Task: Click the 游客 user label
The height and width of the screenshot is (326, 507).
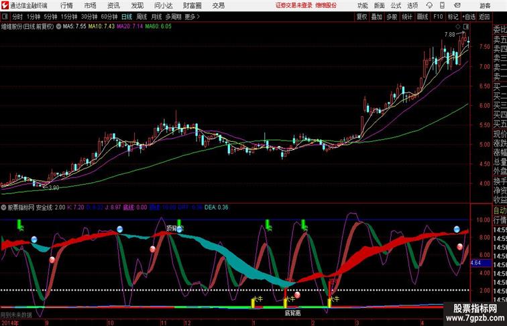Action: click(485, 6)
